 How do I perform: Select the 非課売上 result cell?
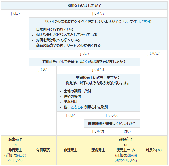pyautogui.click(x=70, y=150)
